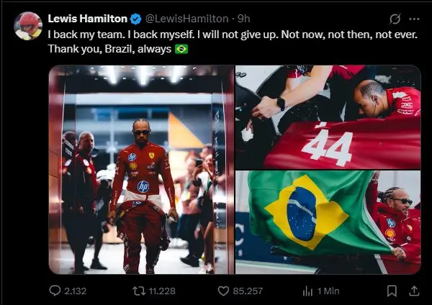Open the three-dot more options menu

pyautogui.click(x=414, y=19)
